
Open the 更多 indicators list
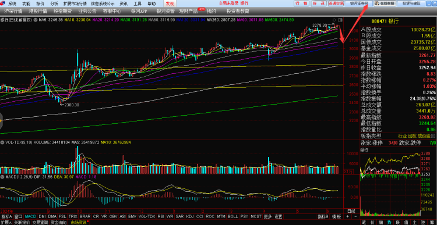click(x=267, y=216)
